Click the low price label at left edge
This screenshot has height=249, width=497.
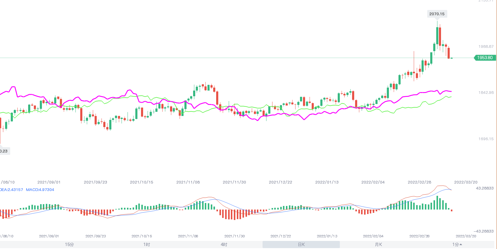tap(4, 151)
